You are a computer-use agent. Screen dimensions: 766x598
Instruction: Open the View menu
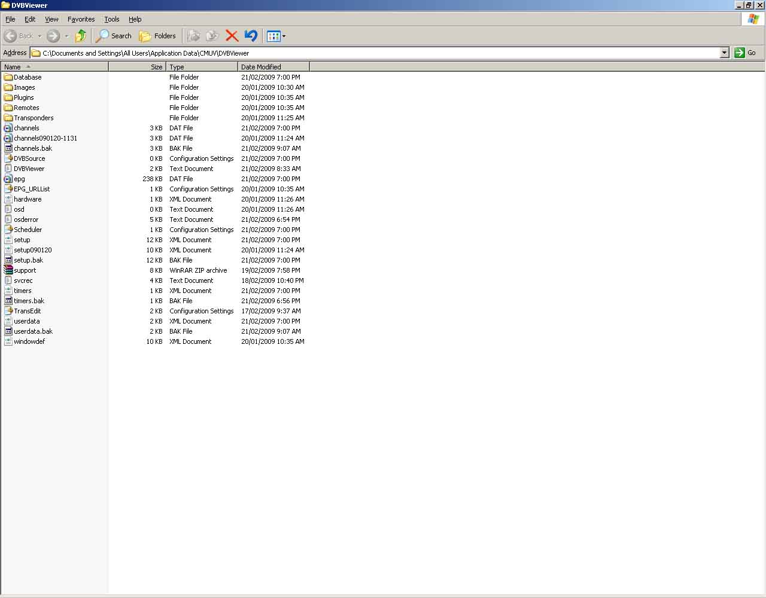coord(52,19)
